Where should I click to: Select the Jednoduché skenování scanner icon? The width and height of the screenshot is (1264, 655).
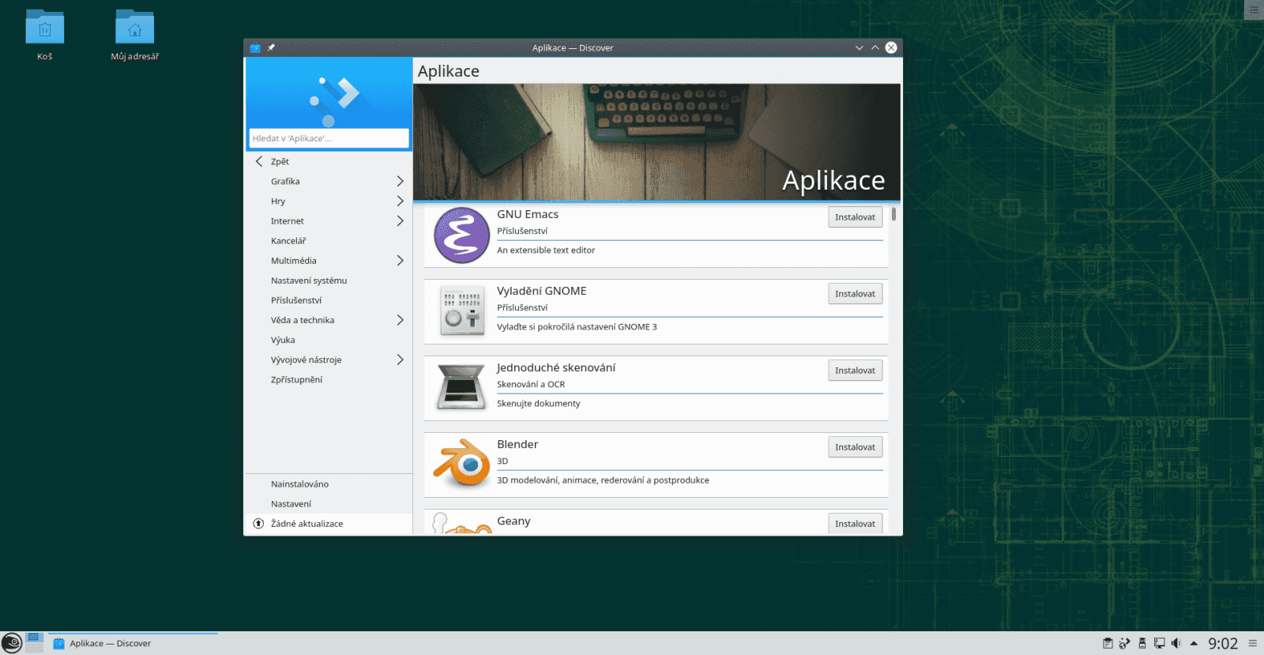[461, 387]
